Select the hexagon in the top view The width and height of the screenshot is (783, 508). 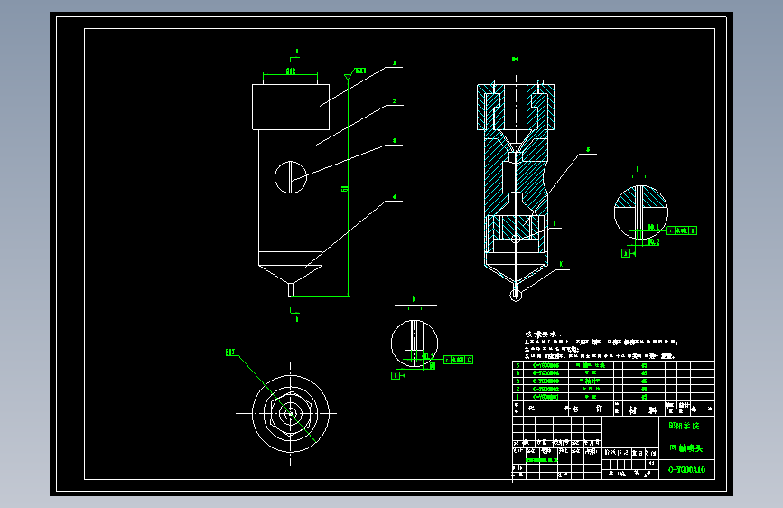pyautogui.click(x=291, y=414)
